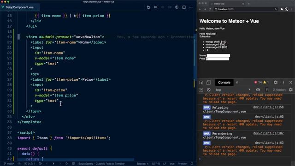Screen dimensions: 295x166
Task: Open notifications bell in status bar
Action: 192,164
